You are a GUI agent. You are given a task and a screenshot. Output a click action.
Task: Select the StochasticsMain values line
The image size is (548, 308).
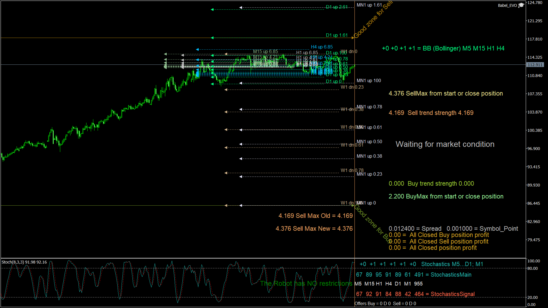click(x=414, y=275)
